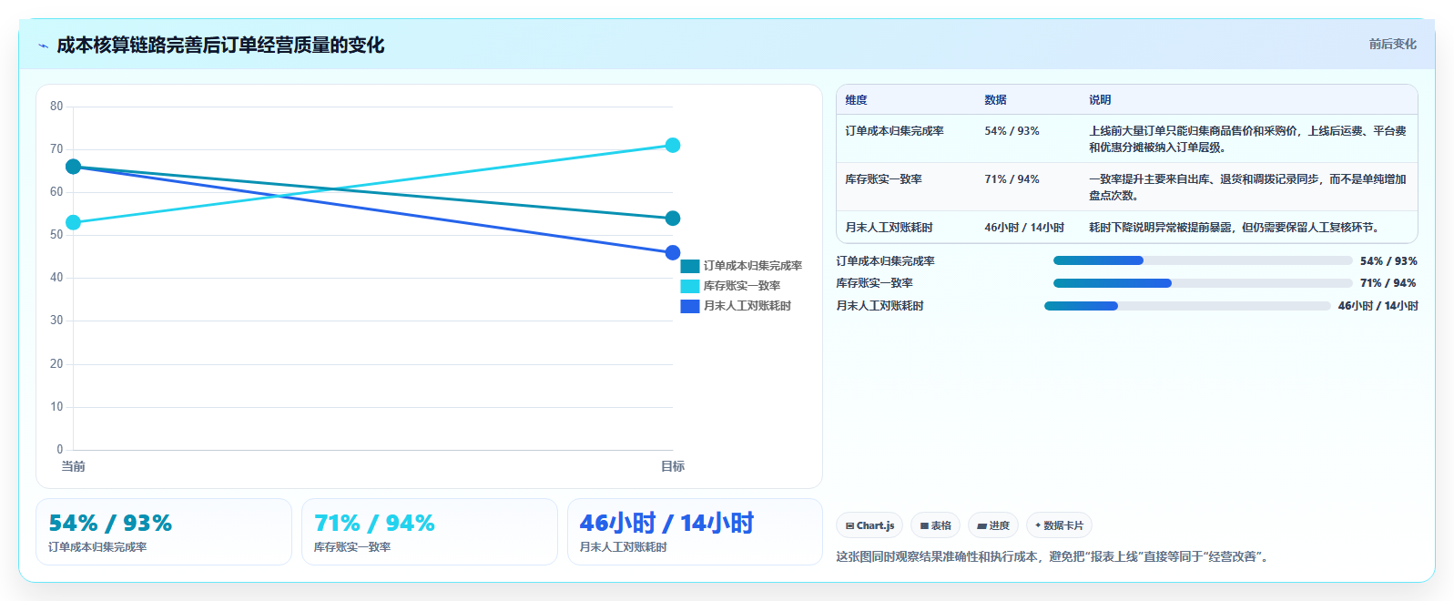Click progress label 月末人工对账耗时
The height and width of the screenshot is (601, 1454).
click(x=880, y=306)
